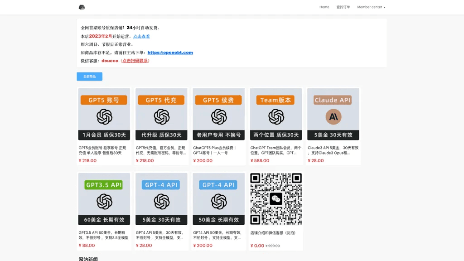This screenshot has height=261, width=464.
Task: Open the GPT5 账号 product image
Action: tap(104, 114)
